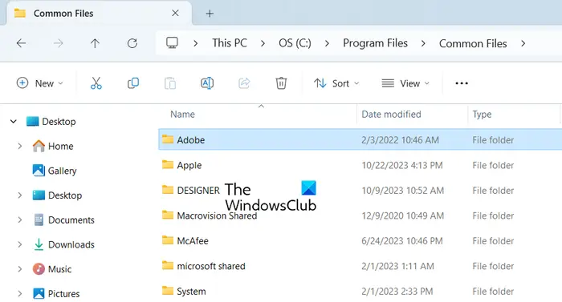The image size is (562, 302).
Task: Click the Paste clipboard icon
Action: [x=170, y=83]
